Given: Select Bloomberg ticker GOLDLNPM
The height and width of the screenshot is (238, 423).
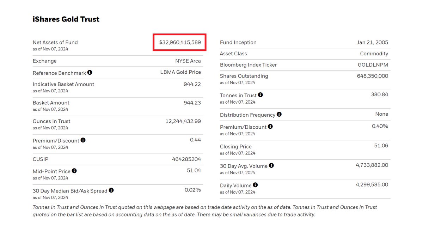Looking at the screenshot, I should tap(373, 65).
